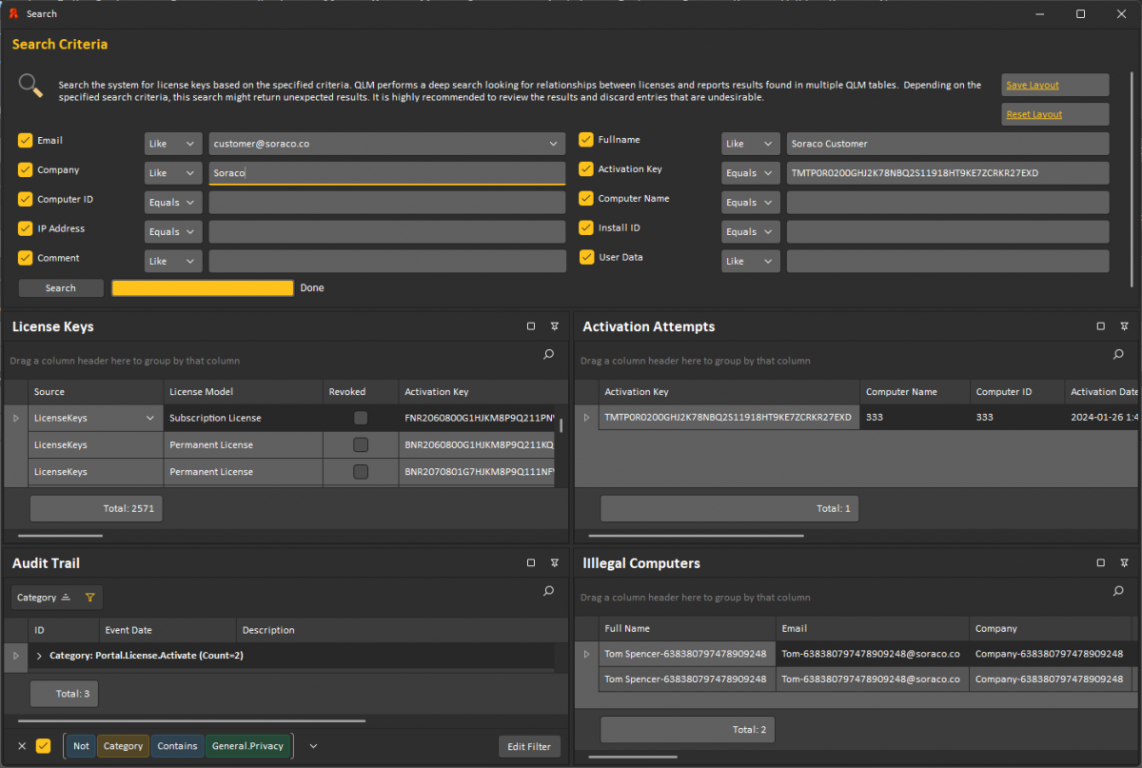Maximize the Activation Attempts panel

(1101, 325)
